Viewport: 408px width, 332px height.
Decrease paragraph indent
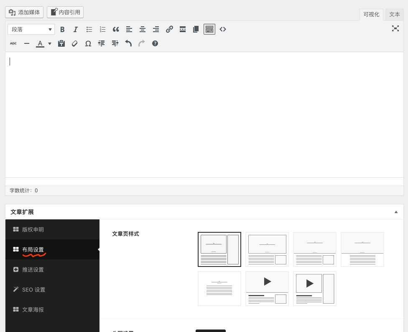click(102, 43)
